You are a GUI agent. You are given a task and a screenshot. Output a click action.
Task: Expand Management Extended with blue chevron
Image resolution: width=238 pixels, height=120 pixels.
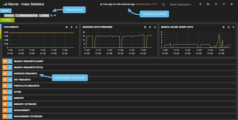[x=10, y=117]
